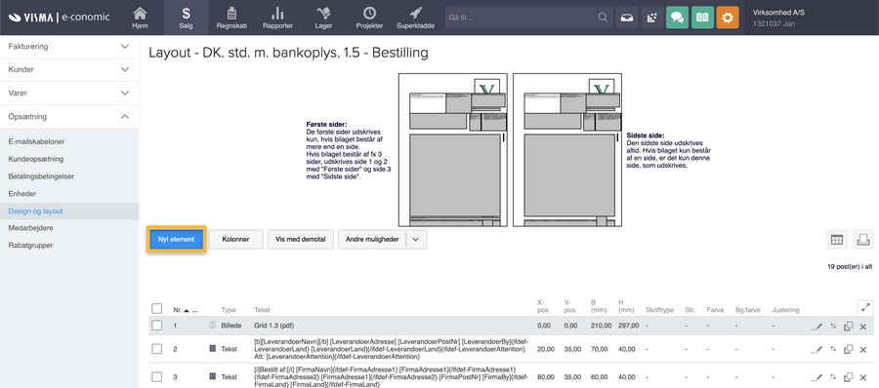879x388 pixels.
Task: Open the orange settings gear
Action: (727, 18)
